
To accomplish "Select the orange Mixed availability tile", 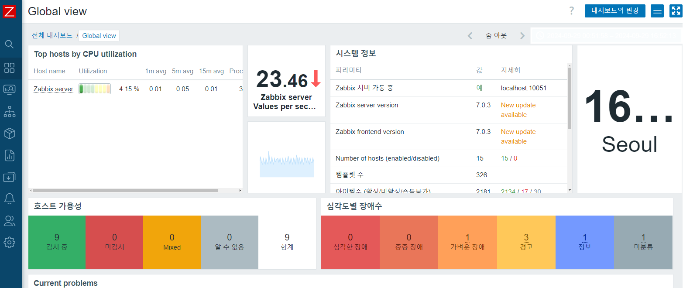I will pos(172,242).
